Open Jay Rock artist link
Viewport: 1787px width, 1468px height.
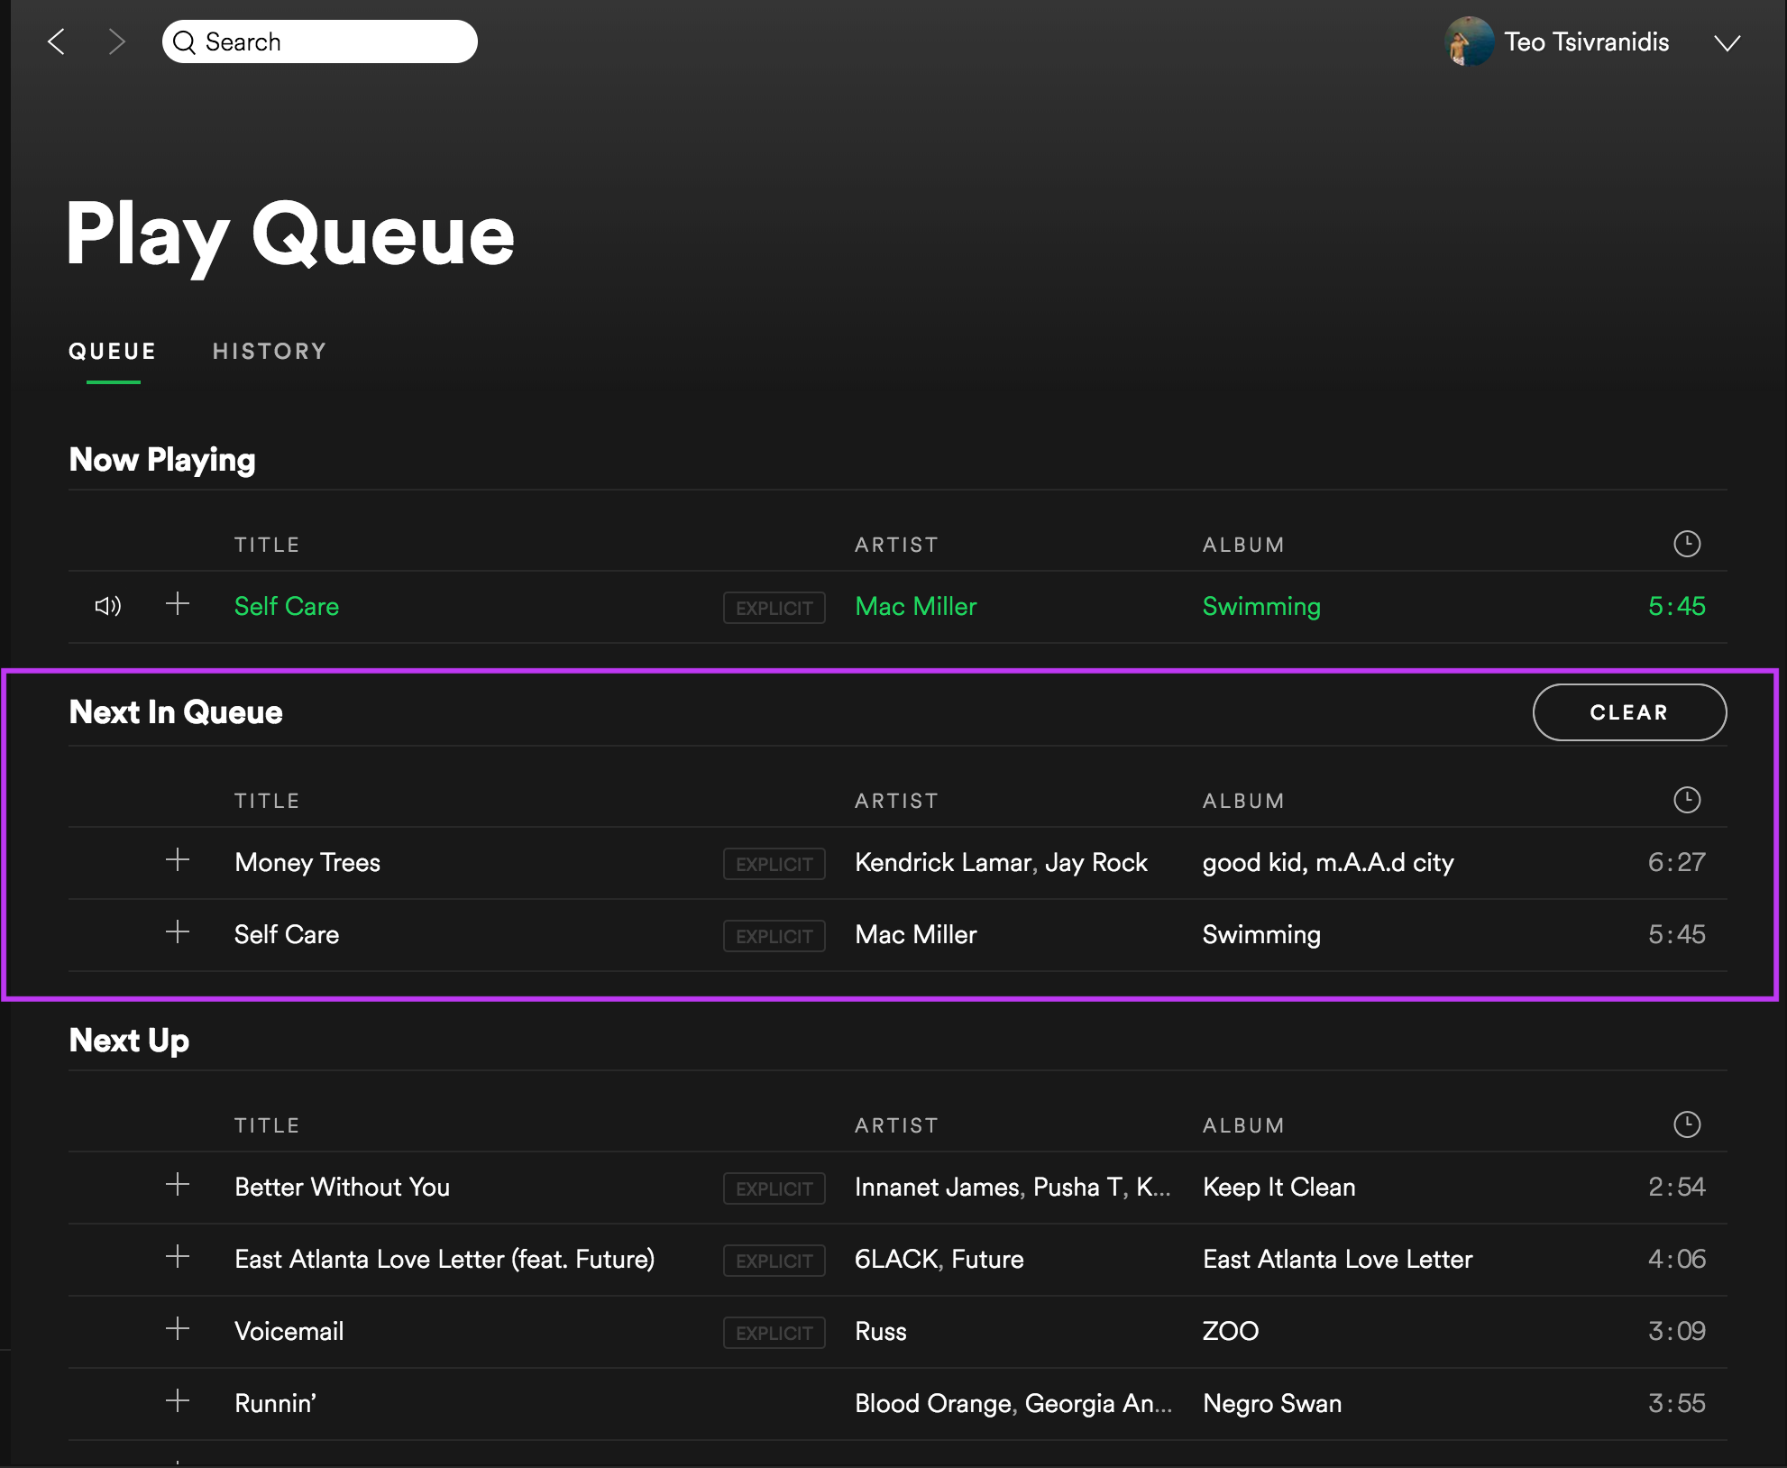click(x=1096, y=863)
